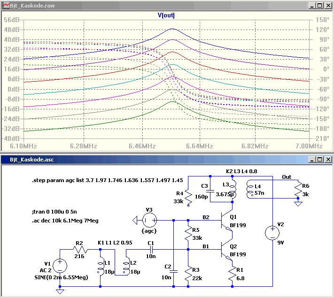Image resolution: width=334 pixels, height=298 pixels.
Task: Click the Bjt_Kaskode.raw window icon
Action: coord(6,5)
